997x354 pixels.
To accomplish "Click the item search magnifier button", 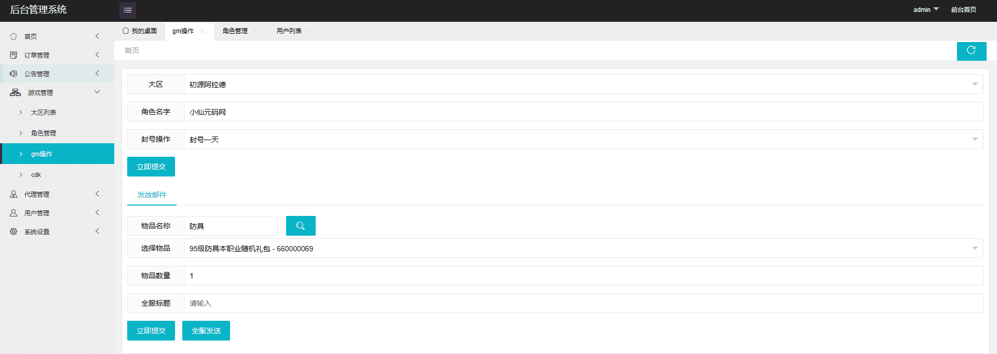I will click(x=301, y=226).
